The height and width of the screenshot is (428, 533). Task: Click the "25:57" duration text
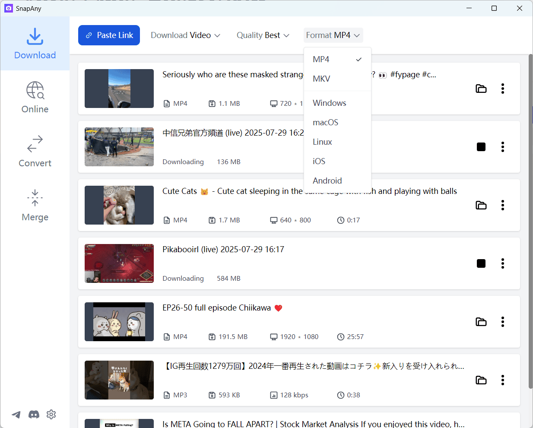pos(355,336)
